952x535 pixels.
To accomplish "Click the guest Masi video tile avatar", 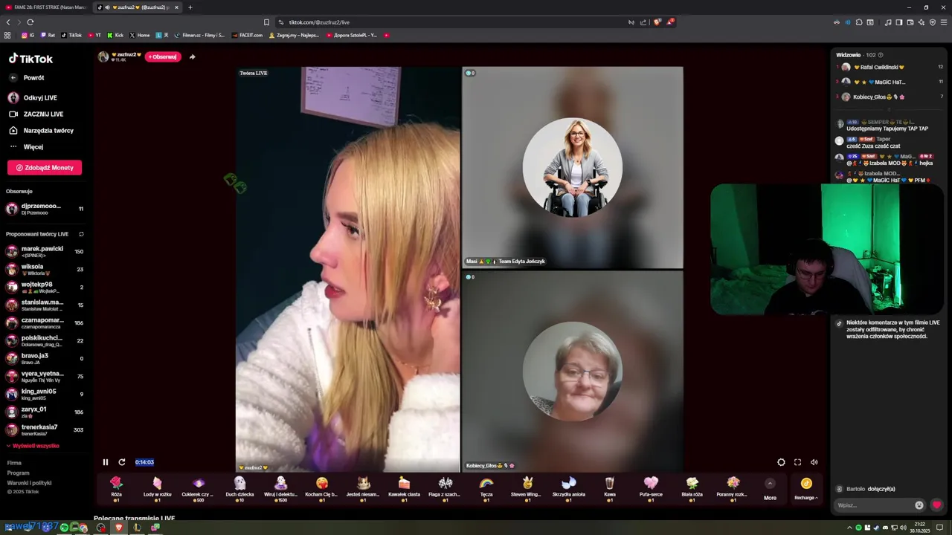I will point(572,167).
